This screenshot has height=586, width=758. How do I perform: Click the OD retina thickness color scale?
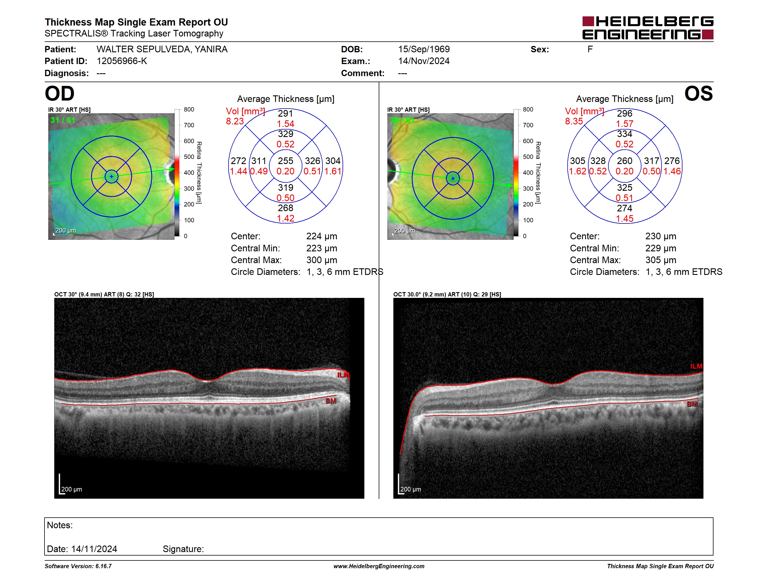177,173
